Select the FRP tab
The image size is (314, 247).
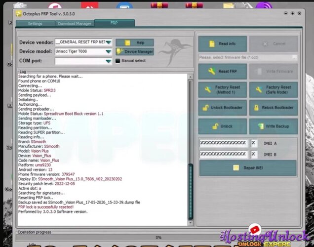pyautogui.click(x=115, y=23)
